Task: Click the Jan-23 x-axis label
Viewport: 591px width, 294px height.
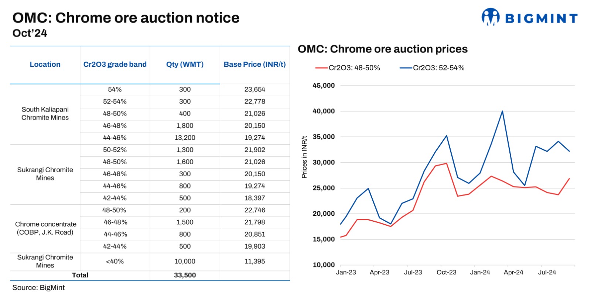Action: pos(346,273)
